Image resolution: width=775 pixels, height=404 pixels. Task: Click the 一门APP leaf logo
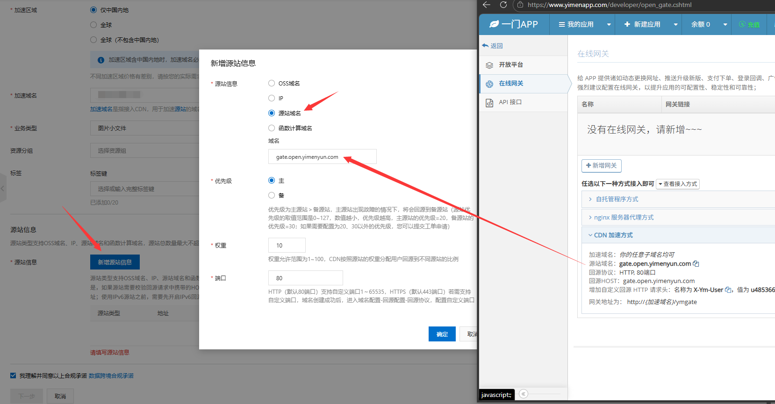[494, 24]
